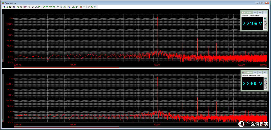Click the floppy disk save icon
271x130 pixels.
(10, 7)
